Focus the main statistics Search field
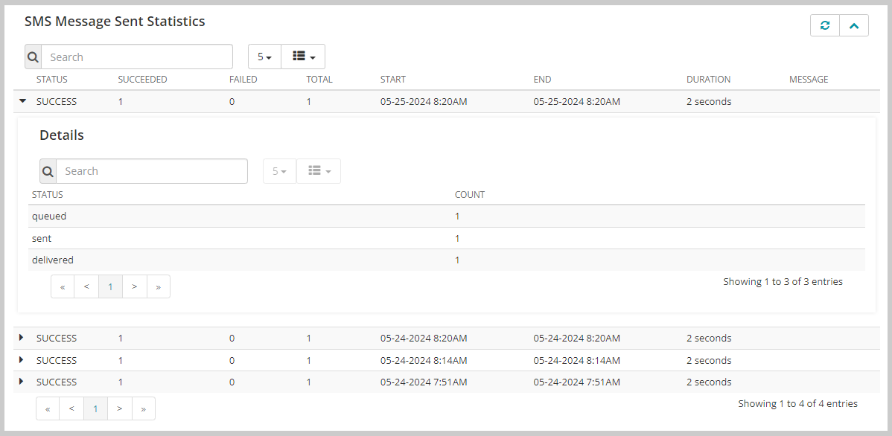 [x=137, y=57]
